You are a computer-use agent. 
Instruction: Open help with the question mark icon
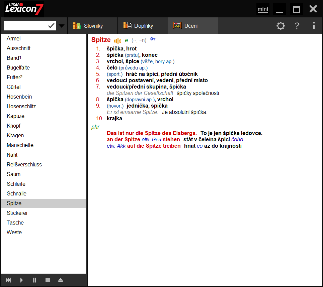click(297, 26)
